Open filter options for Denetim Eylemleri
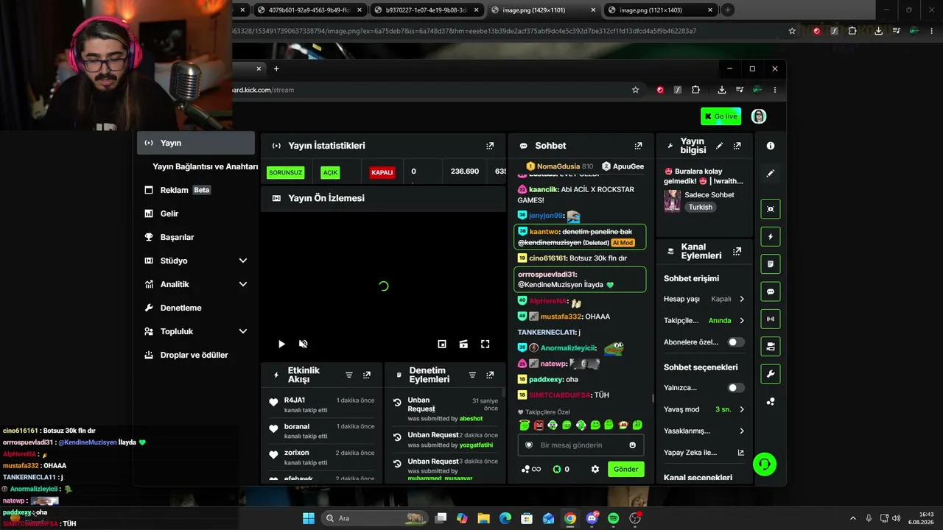 (472, 375)
